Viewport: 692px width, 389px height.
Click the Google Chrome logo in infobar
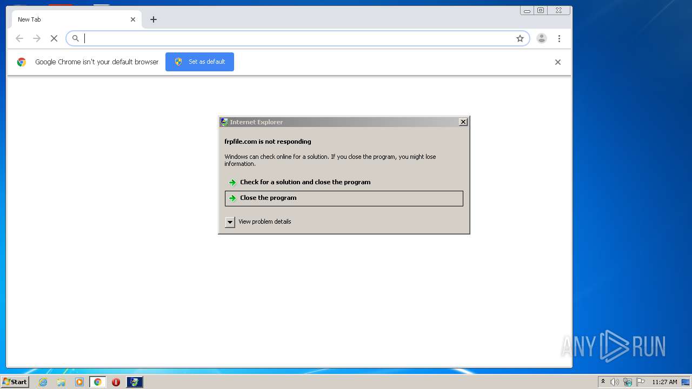click(x=22, y=62)
